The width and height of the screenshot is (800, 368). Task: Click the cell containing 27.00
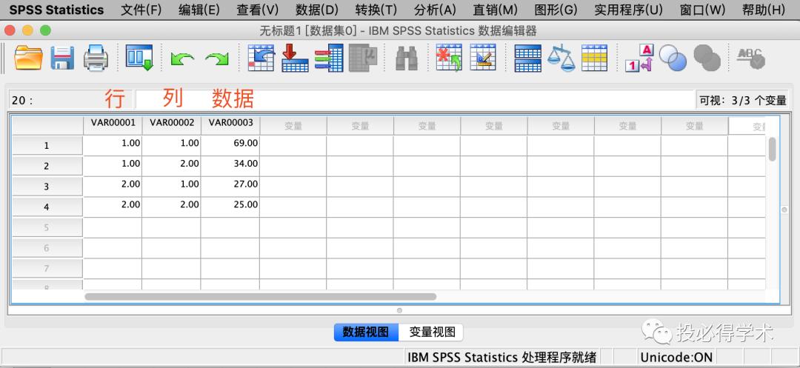point(230,187)
